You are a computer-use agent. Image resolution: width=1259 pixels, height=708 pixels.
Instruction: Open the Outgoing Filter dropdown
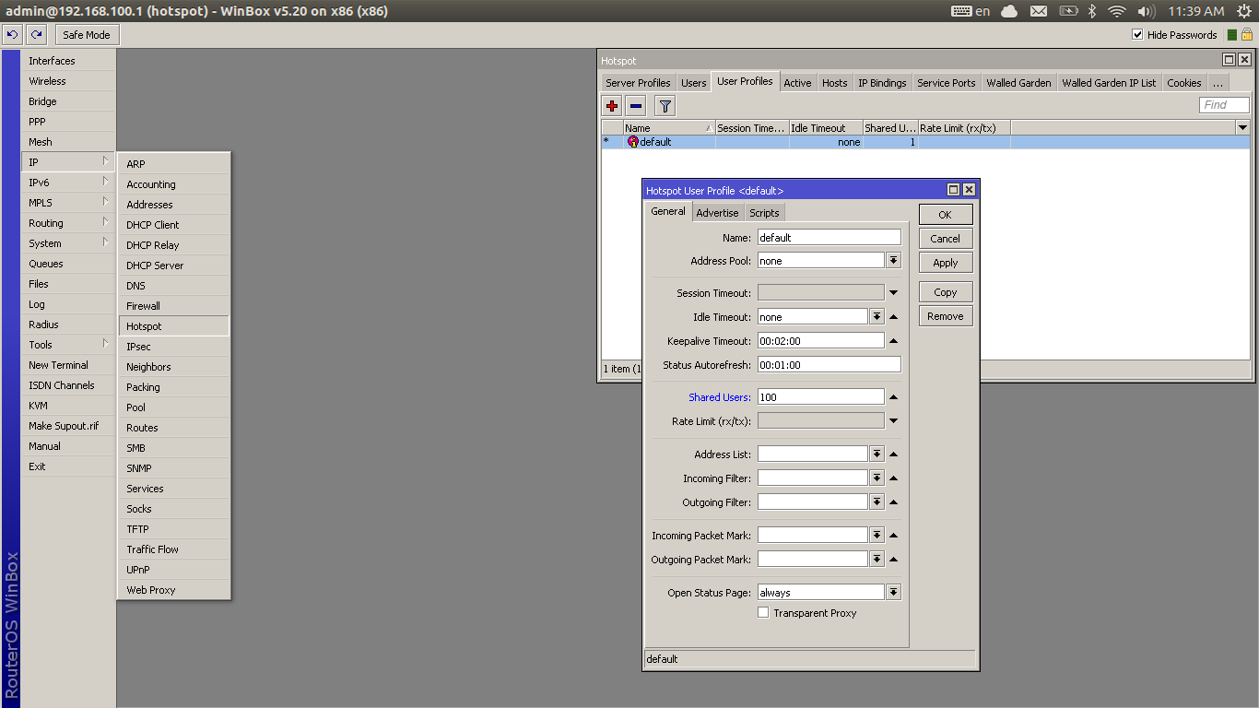pos(877,502)
